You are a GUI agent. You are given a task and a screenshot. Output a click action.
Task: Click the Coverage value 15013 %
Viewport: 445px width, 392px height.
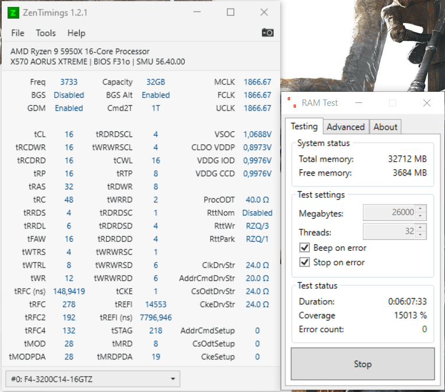(411, 315)
